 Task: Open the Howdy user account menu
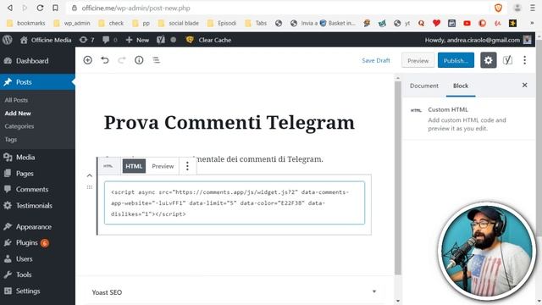coord(478,40)
